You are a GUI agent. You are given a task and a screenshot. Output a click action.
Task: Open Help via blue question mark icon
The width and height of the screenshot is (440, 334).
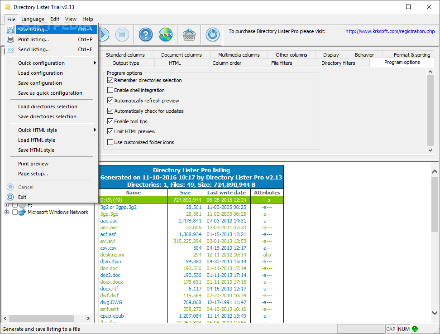coord(146,34)
